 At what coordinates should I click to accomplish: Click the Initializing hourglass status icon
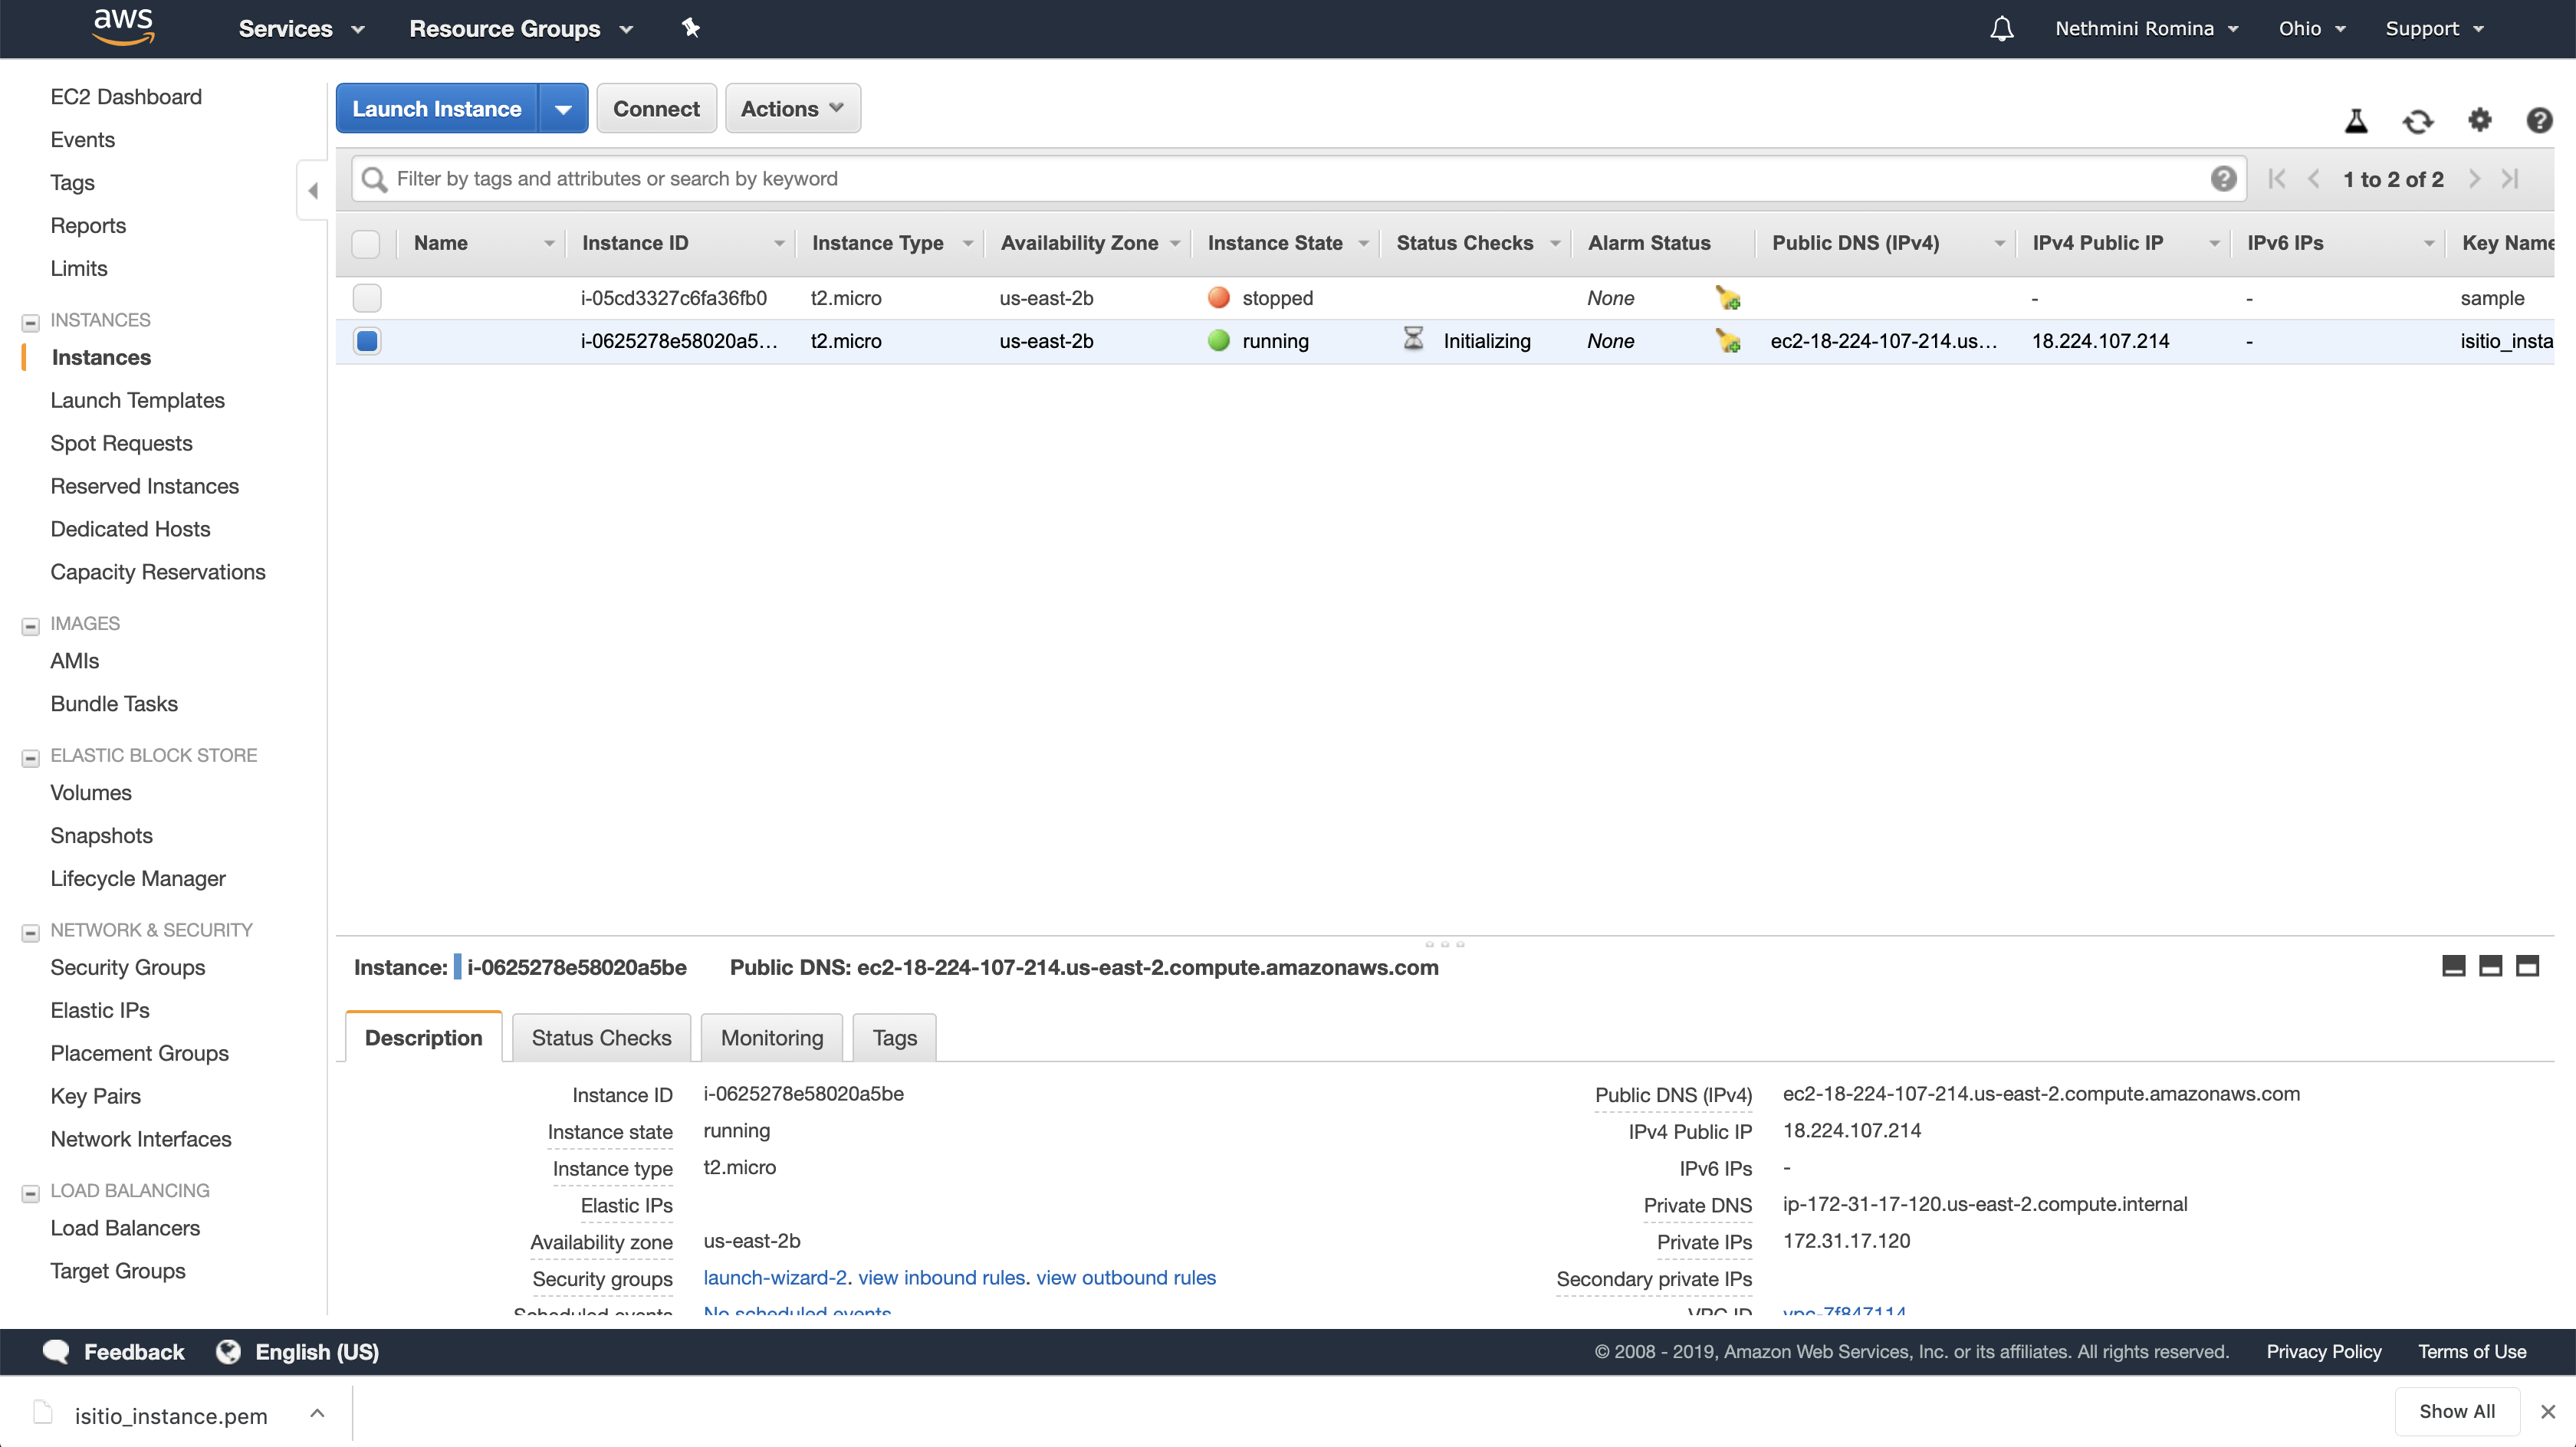[x=1413, y=339]
